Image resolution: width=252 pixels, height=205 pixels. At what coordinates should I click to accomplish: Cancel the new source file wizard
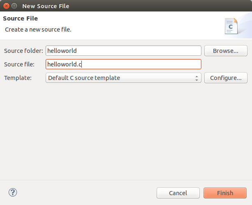tap(178, 193)
